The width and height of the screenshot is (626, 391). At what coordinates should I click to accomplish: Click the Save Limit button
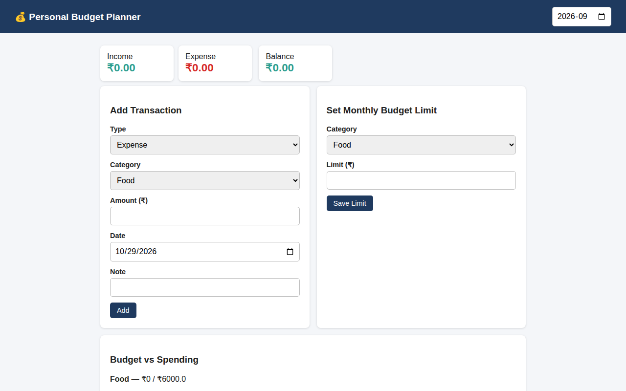pos(350,203)
